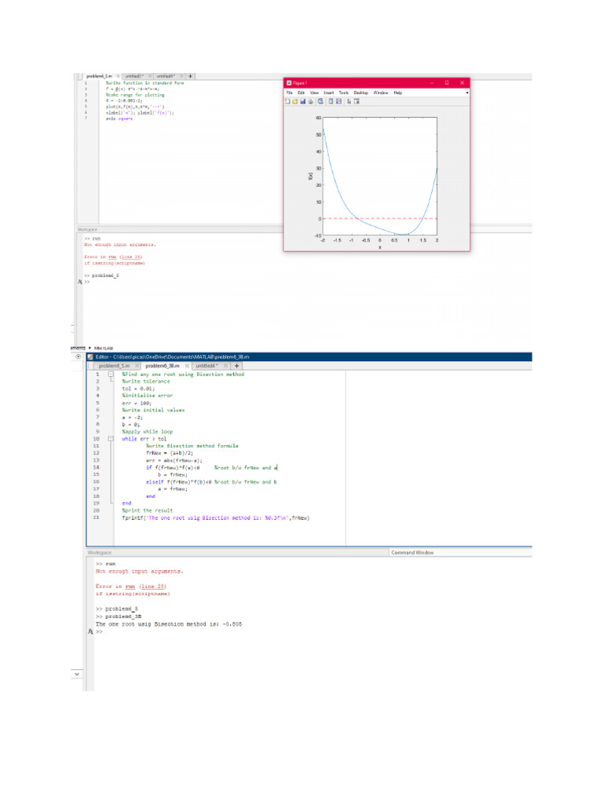Open Tools menu in Figure 1
The image size is (603, 804).
(344, 93)
